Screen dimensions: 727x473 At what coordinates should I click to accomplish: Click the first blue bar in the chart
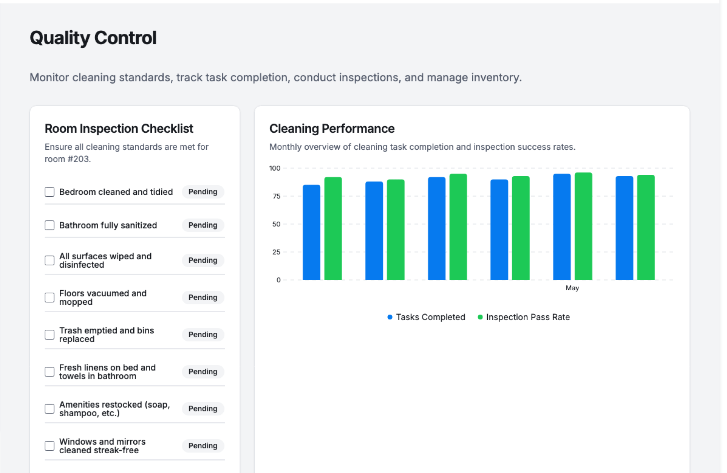click(311, 233)
